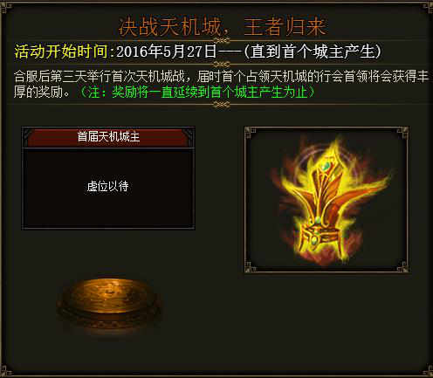Click the window's bottom-left corner ornament

pyautogui.click(x=6, y=371)
